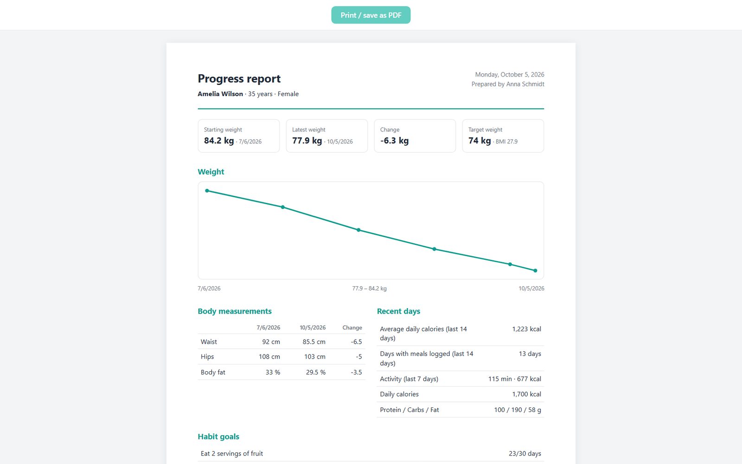
Task: Click the Latest weight card
Action: pyautogui.click(x=326, y=136)
